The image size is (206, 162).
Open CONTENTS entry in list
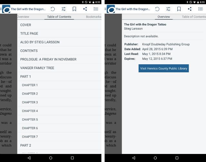click(59, 51)
